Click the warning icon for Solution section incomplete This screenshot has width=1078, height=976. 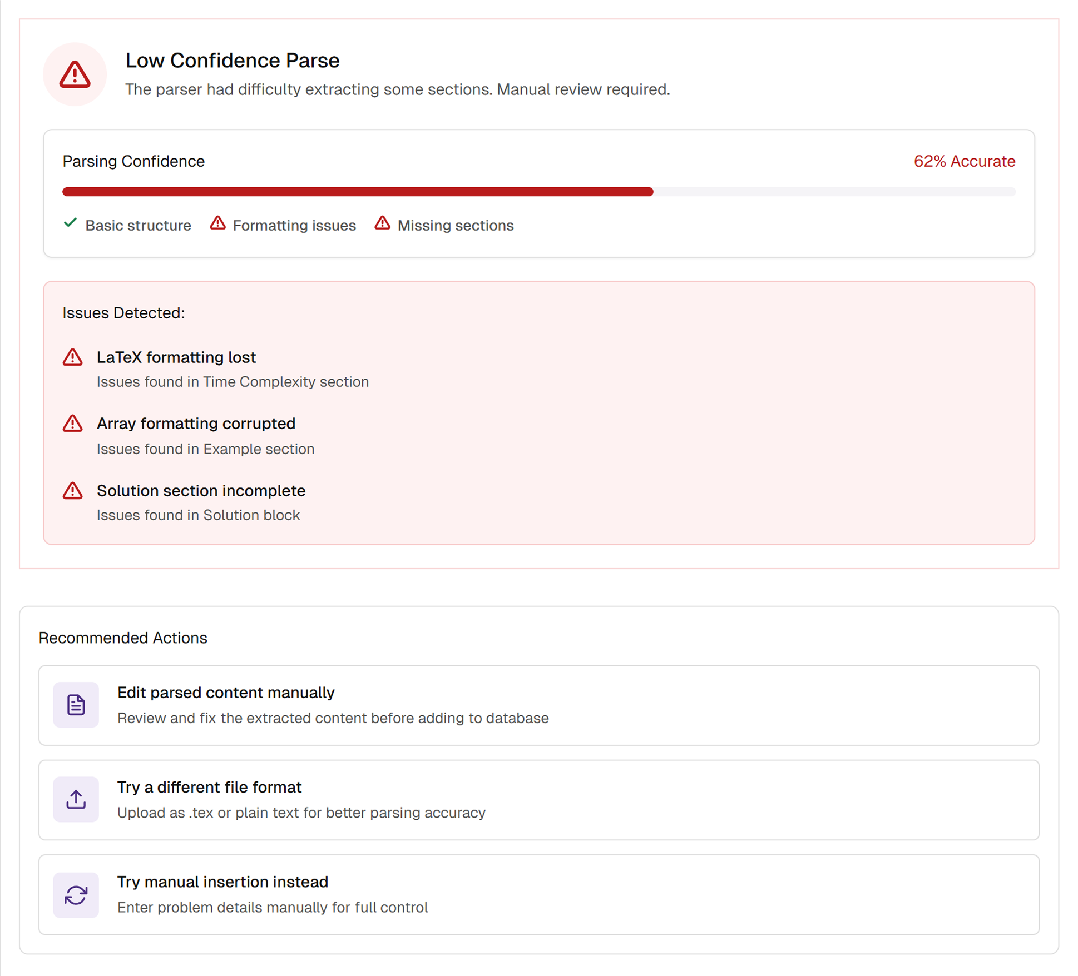(72, 491)
